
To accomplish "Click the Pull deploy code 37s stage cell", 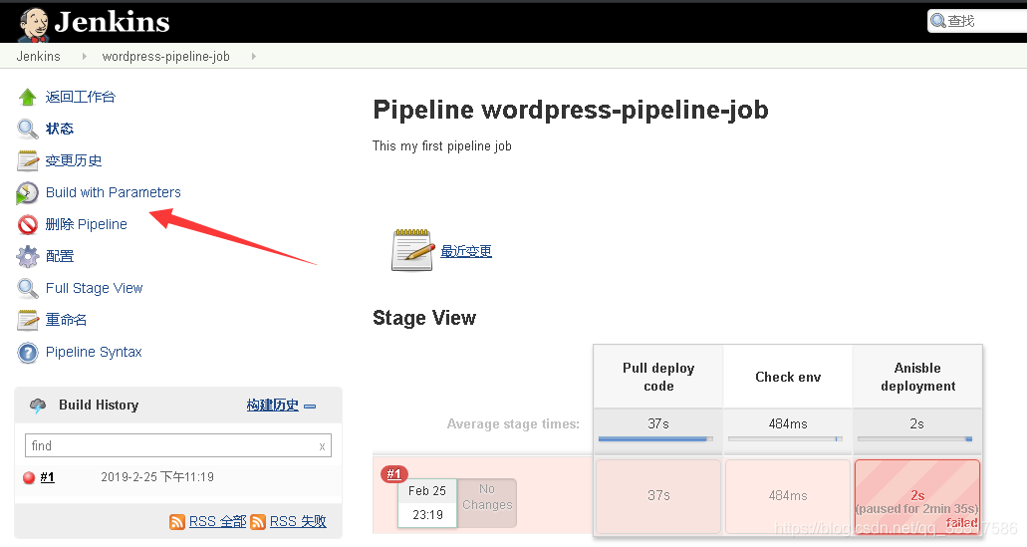I will 658,496.
